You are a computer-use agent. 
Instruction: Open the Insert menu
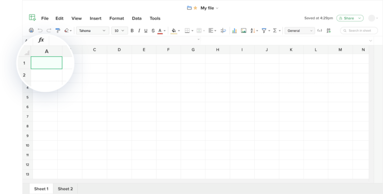pos(96,18)
